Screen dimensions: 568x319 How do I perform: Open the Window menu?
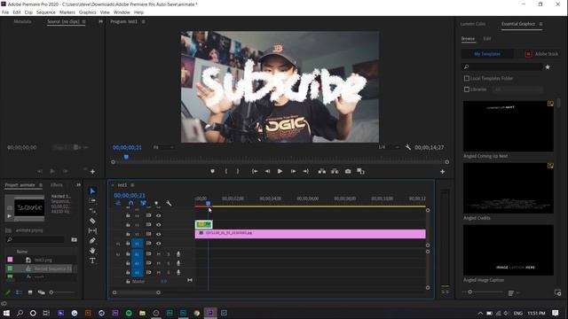122,12
